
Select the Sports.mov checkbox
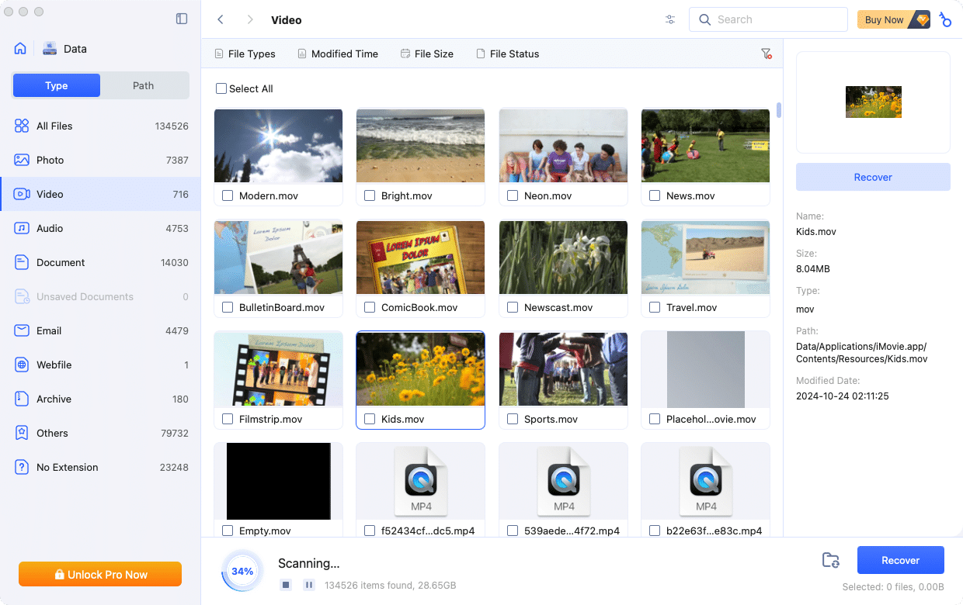click(513, 419)
